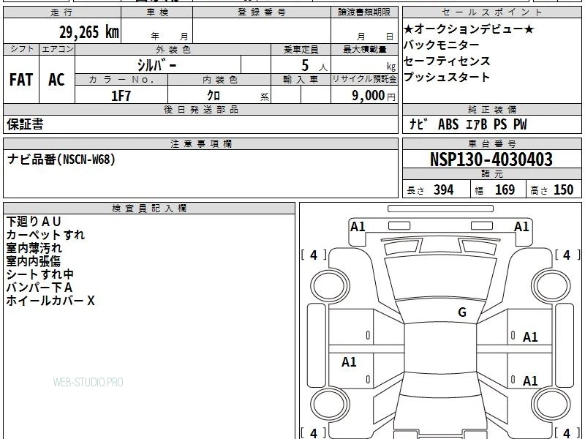Screen dimensions: 585x439
Task: Click A1 mark on left rear door
Action: coord(349,361)
